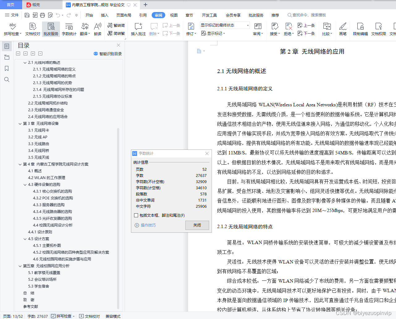Collapse 4.3 硬件设备的选购 node

click(x=25, y=185)
